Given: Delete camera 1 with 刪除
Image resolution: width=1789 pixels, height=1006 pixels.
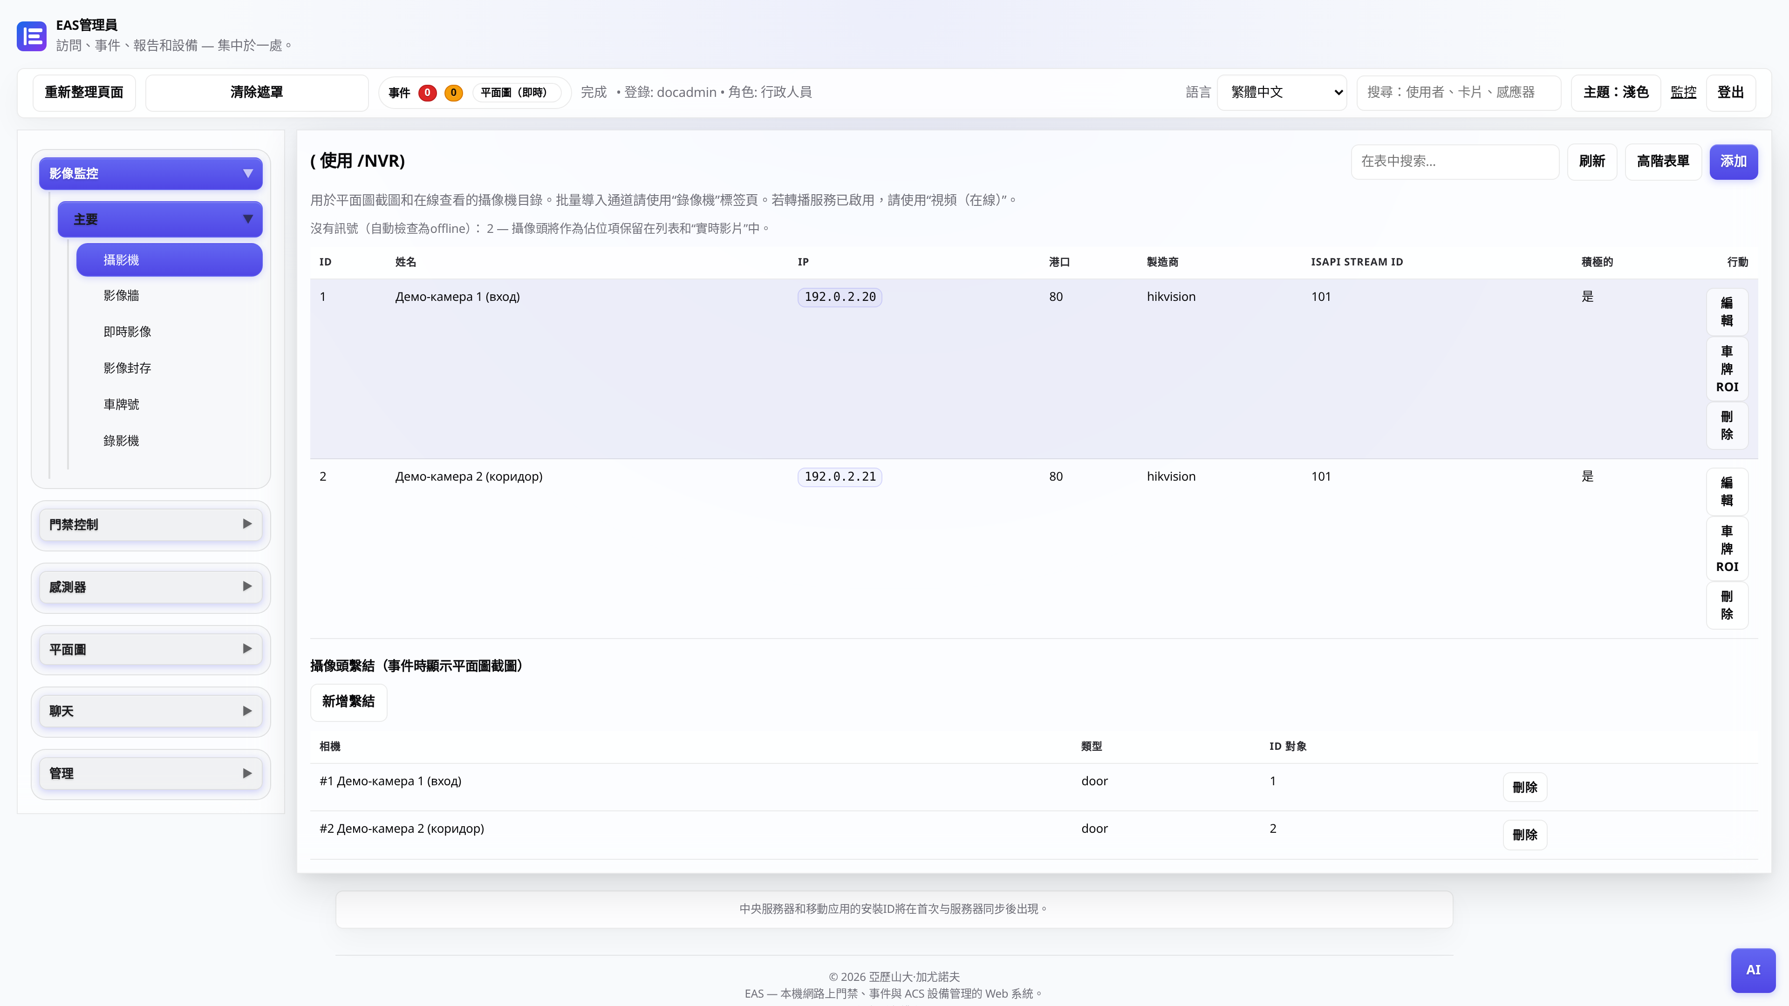Looking at the screenshot, I should 1727,426.
